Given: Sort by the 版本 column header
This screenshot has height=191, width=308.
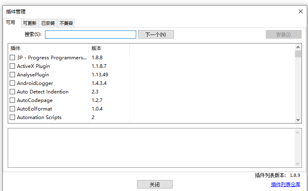Looking at the screenshot, I should [109, 48].
